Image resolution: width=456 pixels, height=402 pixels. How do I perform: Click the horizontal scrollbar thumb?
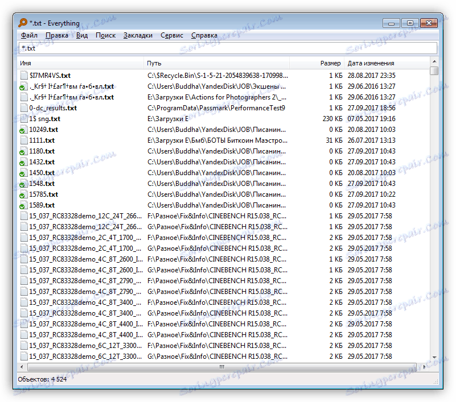(x=222, y=367)
